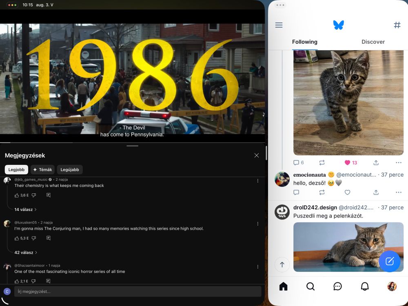Viewport: 408px width, 306px height.
Task: Open more options on the 'hello, dezső!' post
Action: tap(398, 192)
